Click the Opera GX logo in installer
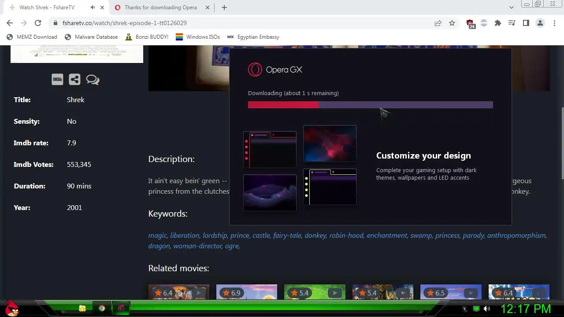The height and width of the screenshot is (317, 564). pyautogui.click(x=275, y=70)
